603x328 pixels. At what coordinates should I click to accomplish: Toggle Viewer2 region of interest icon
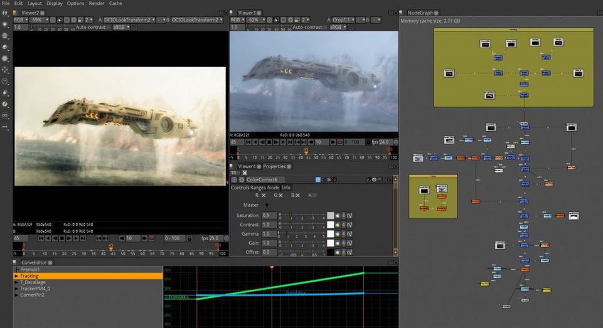point(67,19)
